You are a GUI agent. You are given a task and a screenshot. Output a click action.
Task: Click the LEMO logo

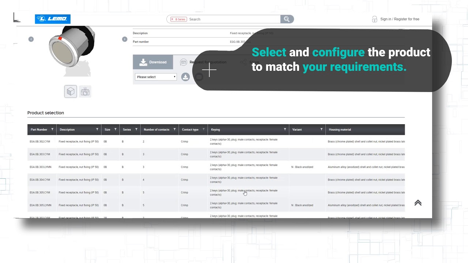pyautogui.click(x=53, y=19)
